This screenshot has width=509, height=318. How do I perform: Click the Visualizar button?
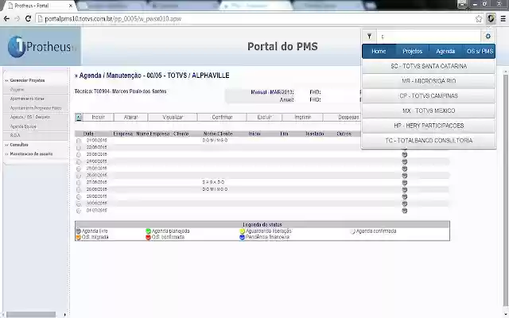173,117
